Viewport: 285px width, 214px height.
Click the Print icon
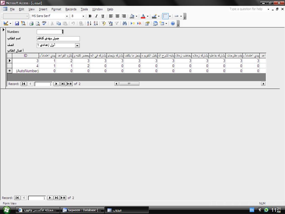tap(31, 23)
